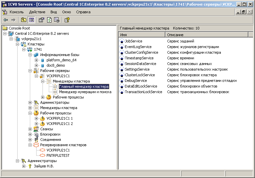Click the Back arrow toolbar icon
This screenshot has width=255, height=178.
click(6, 20)
